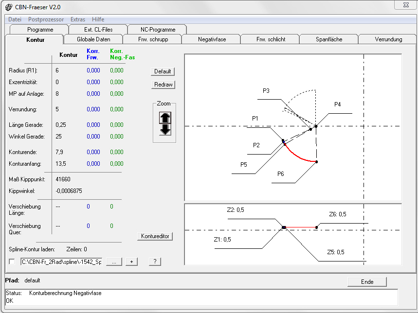Viewport: 418px width, 313px height.
Task: Open the question mark help button
Action: tap(154, 262)
